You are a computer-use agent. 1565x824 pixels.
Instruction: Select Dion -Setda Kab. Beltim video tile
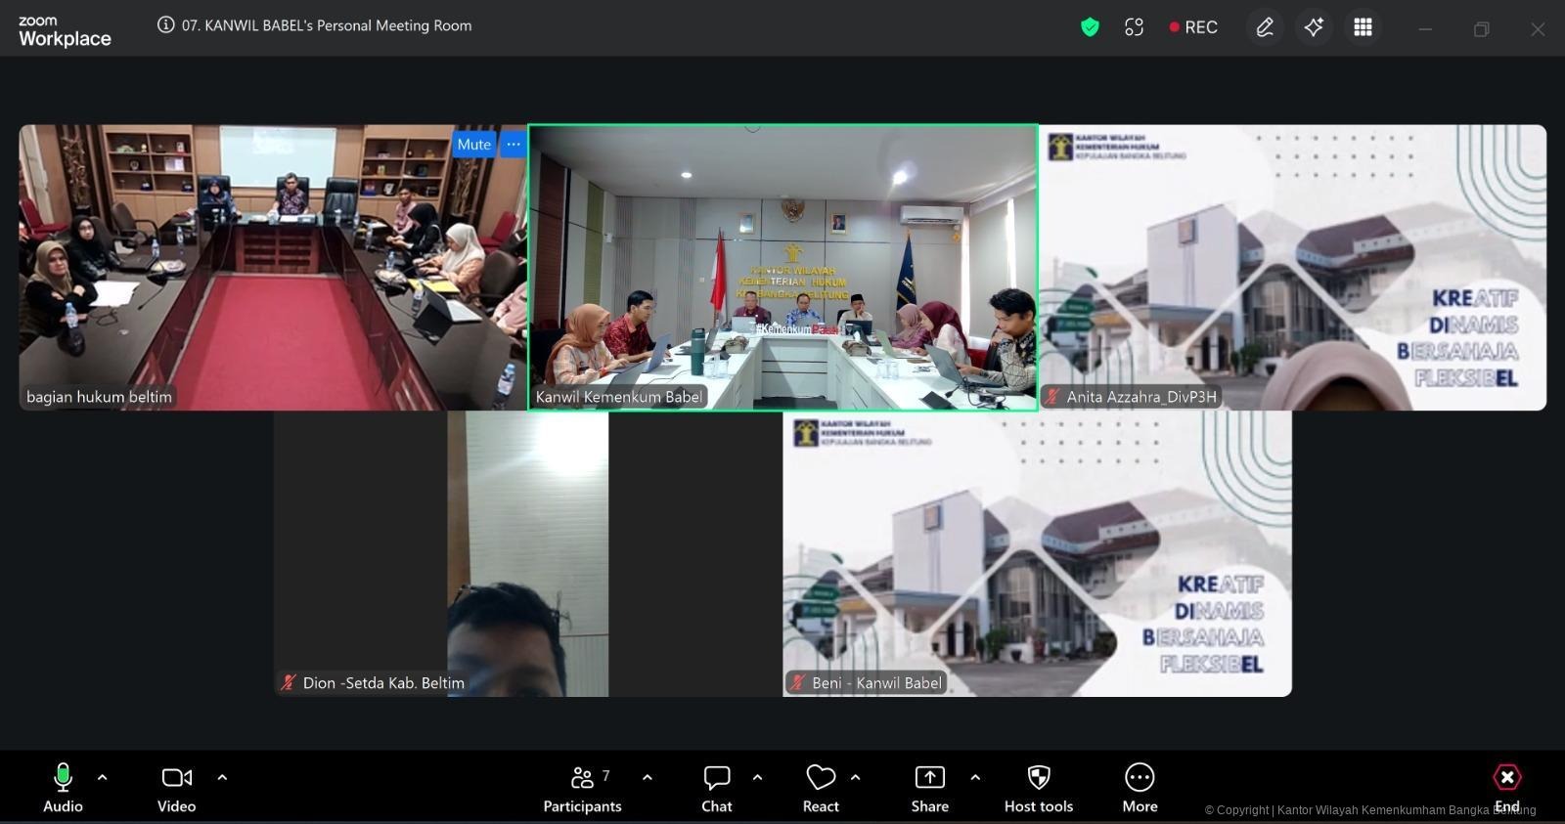(528, 553)
